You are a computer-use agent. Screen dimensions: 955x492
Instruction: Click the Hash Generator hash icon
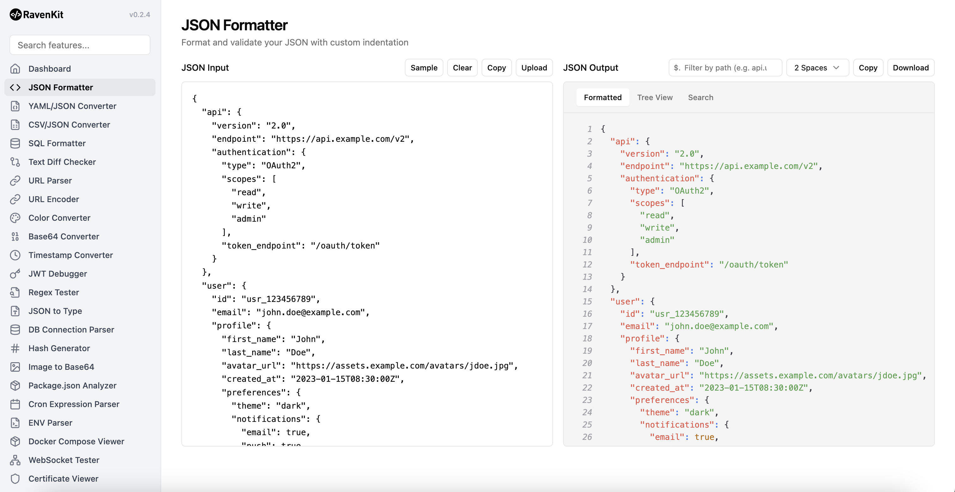[15, 348]
